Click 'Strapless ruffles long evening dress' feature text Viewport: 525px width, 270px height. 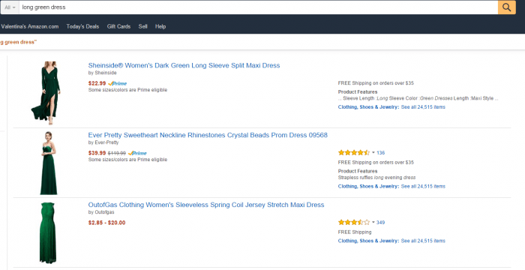376,178
